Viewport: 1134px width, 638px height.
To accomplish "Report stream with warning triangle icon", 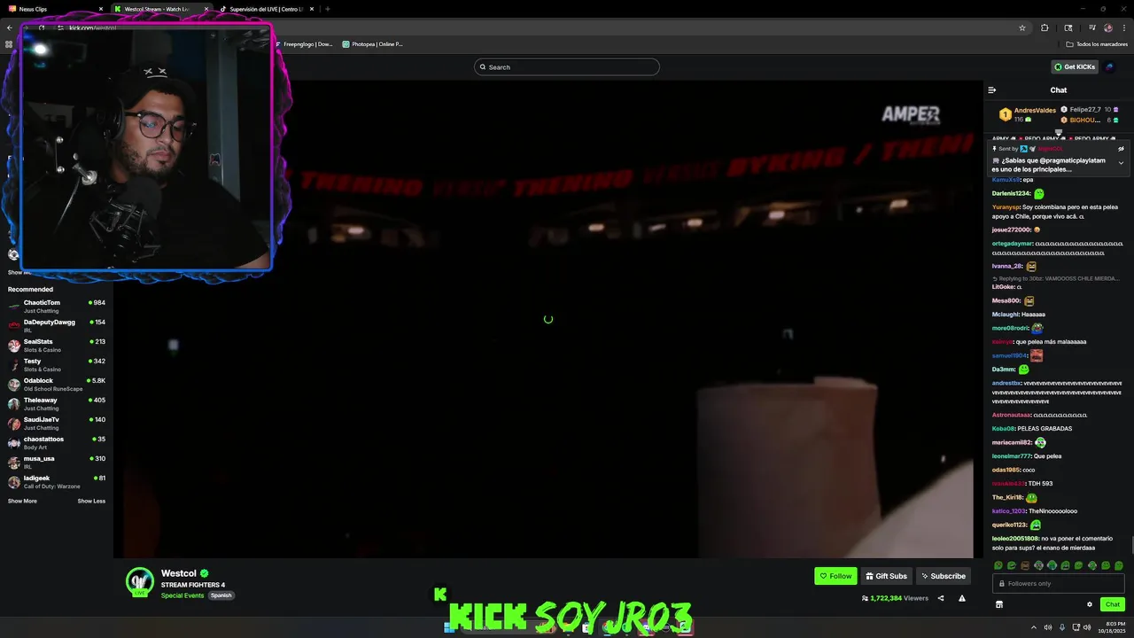I will (961, 598).
